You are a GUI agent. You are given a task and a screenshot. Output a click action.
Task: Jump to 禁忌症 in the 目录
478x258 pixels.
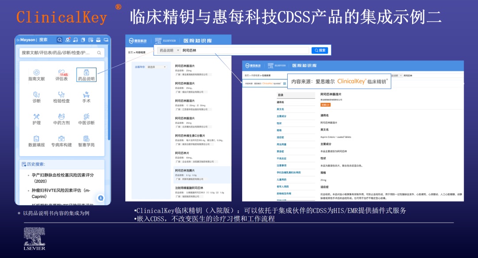pos(280,151)
